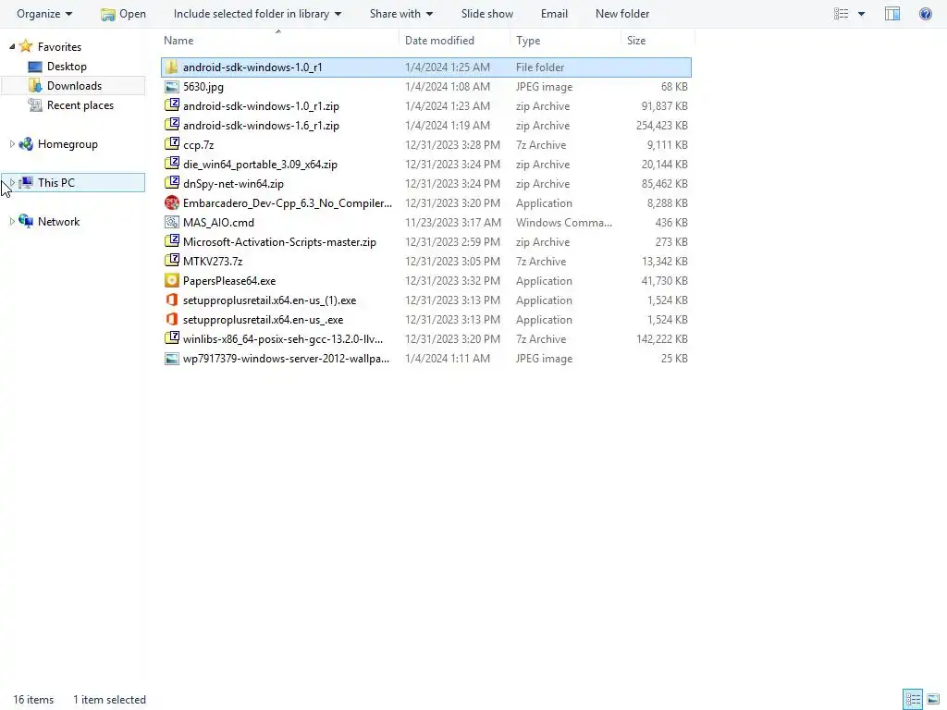Click the Embarcadero Dev-Cpp application icon
This screenshot has height=710, width=947.
click(171, 202)
